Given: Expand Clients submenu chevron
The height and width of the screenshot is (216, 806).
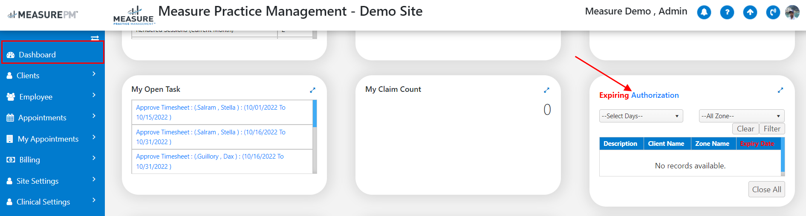Looking at the screenshot, I should click(x=94, y=74).
